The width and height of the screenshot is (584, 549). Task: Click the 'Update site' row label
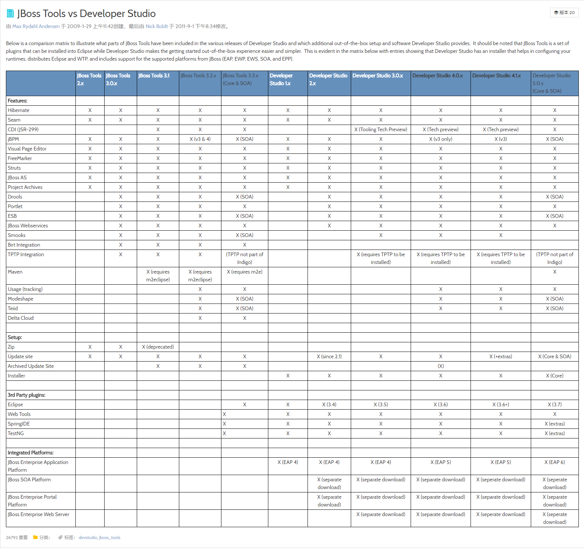(x=20, y=356)
